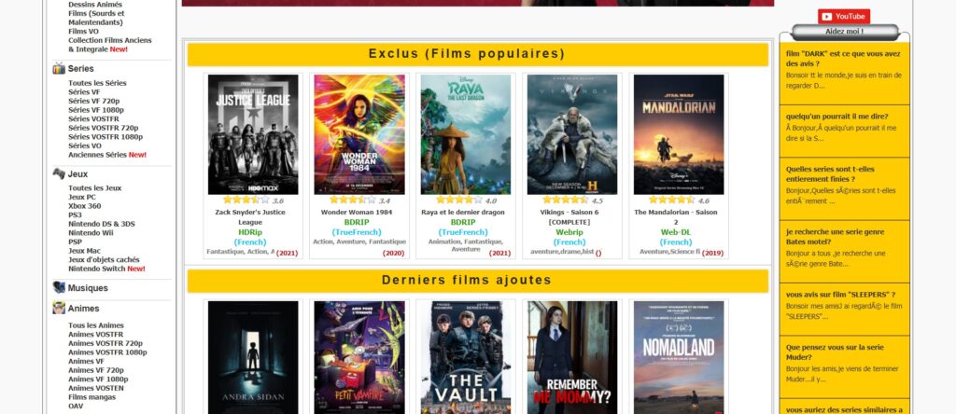Open the YouTube button

(x=844, y=17)
